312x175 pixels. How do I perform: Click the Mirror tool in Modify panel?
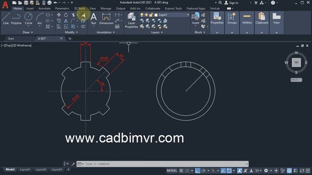(x=66, y=20)
